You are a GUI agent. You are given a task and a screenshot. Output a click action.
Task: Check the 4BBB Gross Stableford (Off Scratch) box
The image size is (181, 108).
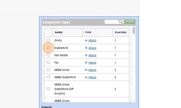(x=48, y=89)
